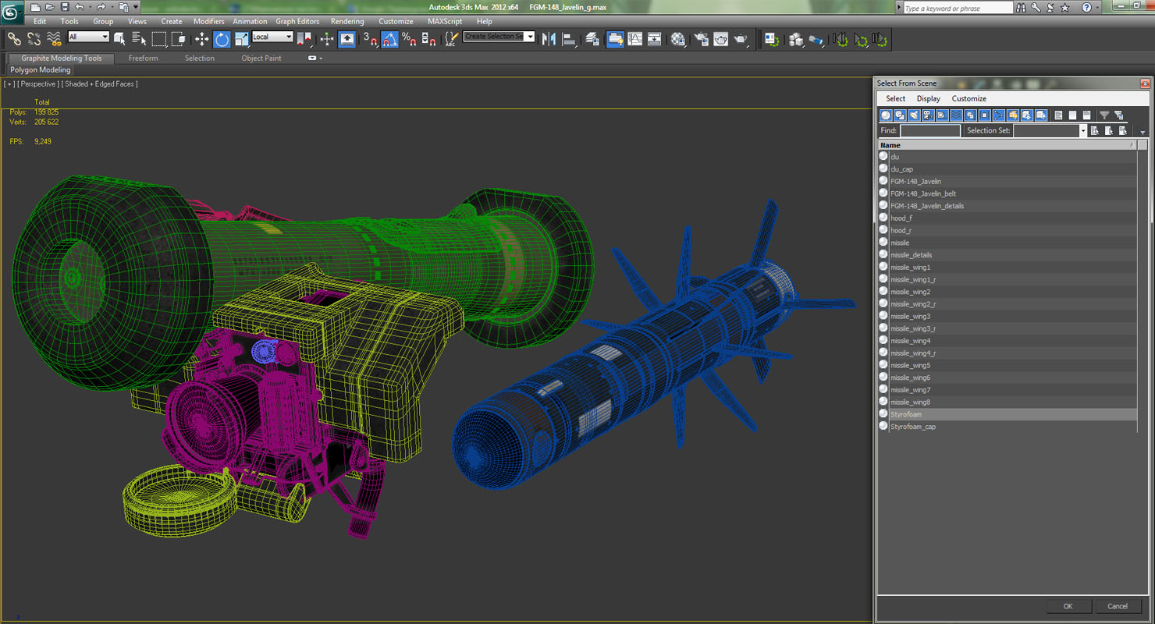Expand the Create Selection Set dropdown
The width and height of the screenshot is (1155, 624).
point(530,37)
